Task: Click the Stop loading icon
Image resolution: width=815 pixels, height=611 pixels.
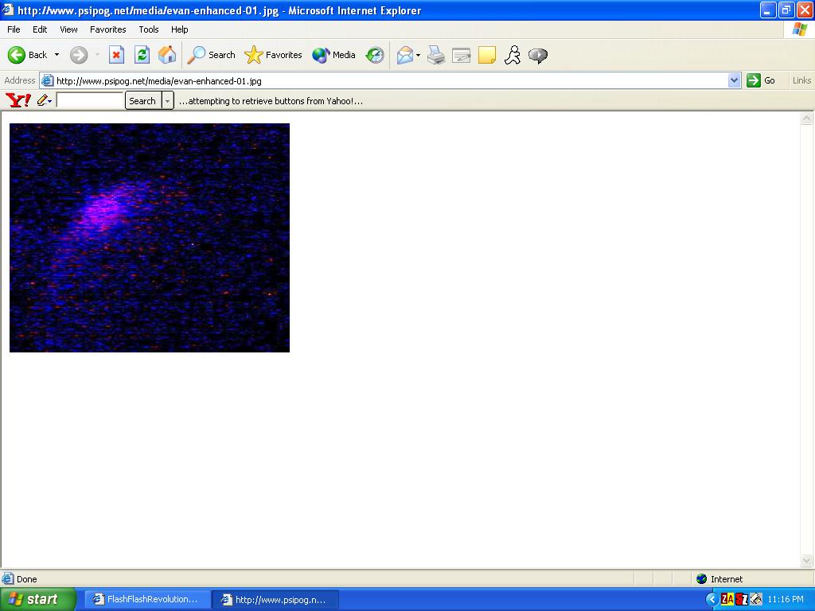Action: click(116, 55)
